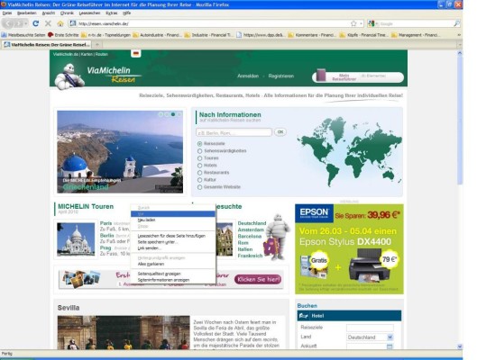Click the back arrow navigation button

[x=8, y=23]
